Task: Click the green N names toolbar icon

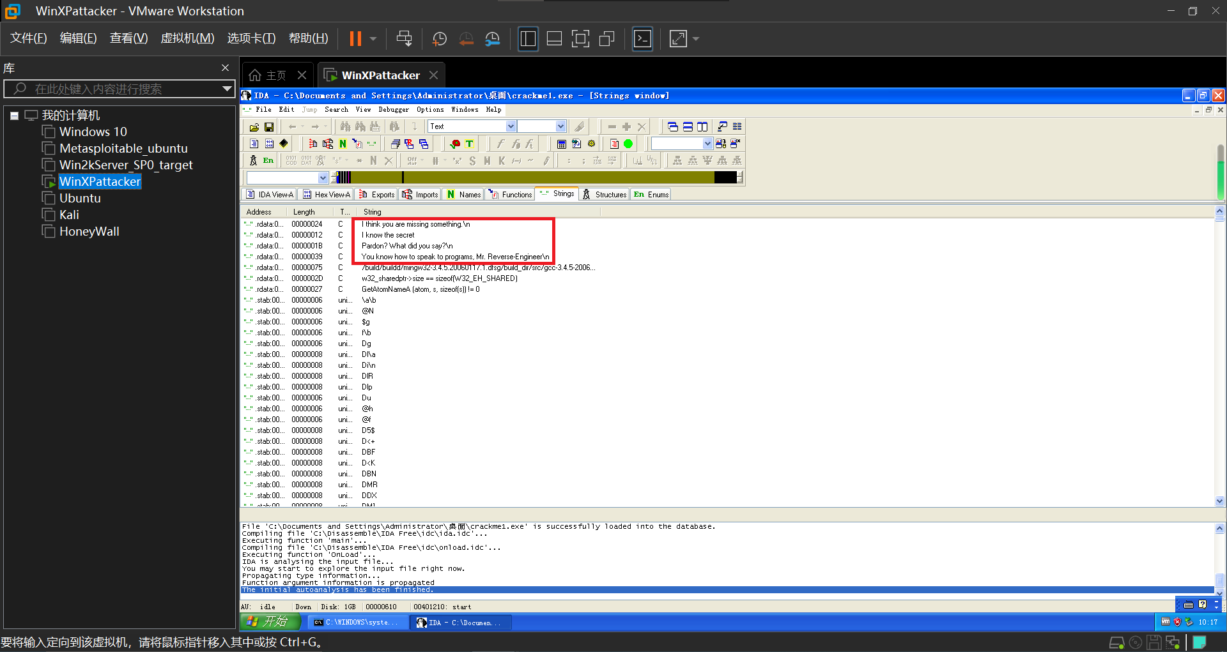Action: [x=343, y=144]
